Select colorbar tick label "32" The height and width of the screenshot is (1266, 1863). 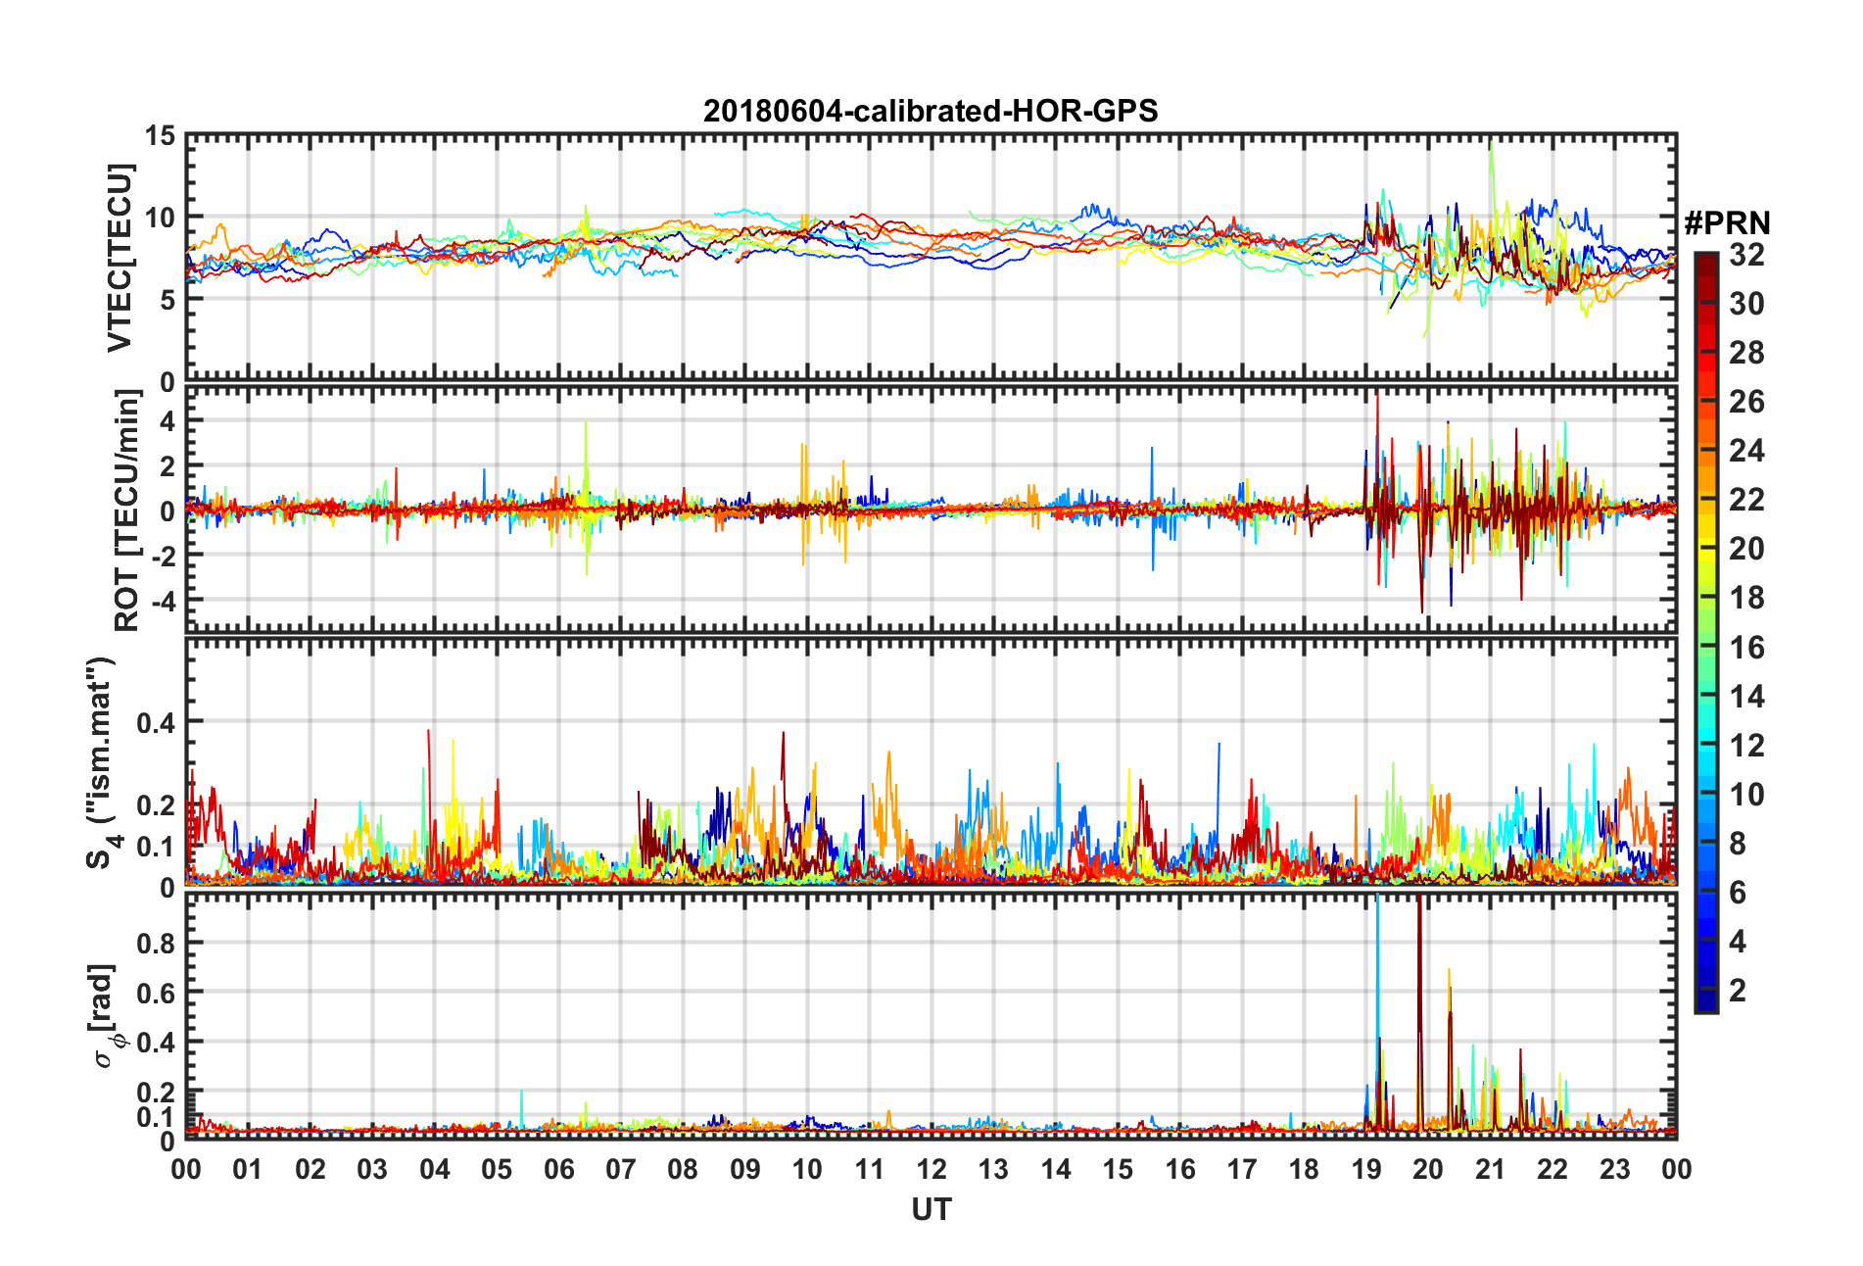[1746, 255]
